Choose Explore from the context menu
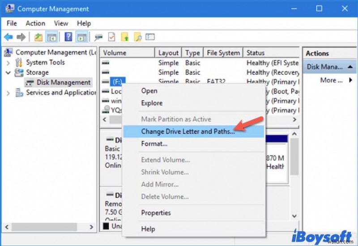 (x=194, y=103)
